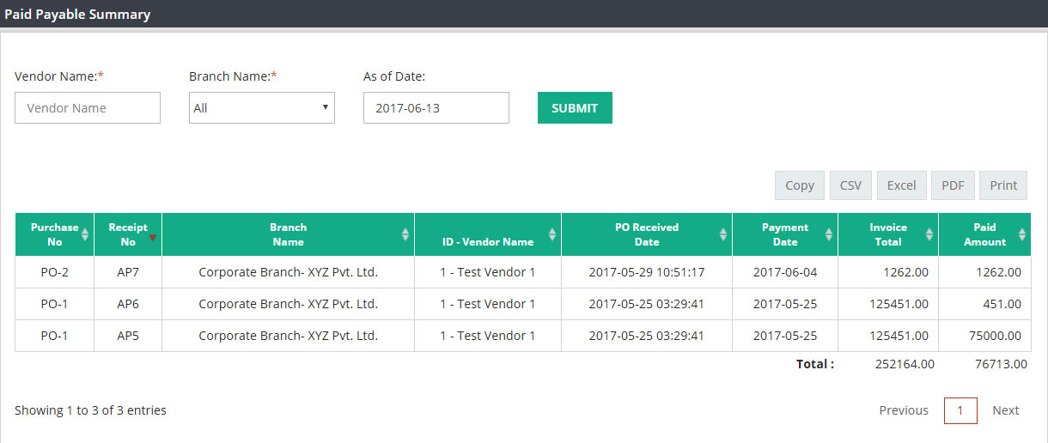The image size is (1048, 443).
Task: Click receipt number AP7
Action: pyautogui.click(x=128, y=272)
